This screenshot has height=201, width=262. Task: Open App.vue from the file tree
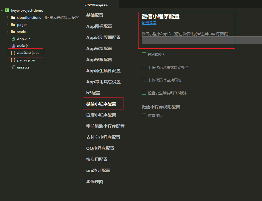(24, 39)
